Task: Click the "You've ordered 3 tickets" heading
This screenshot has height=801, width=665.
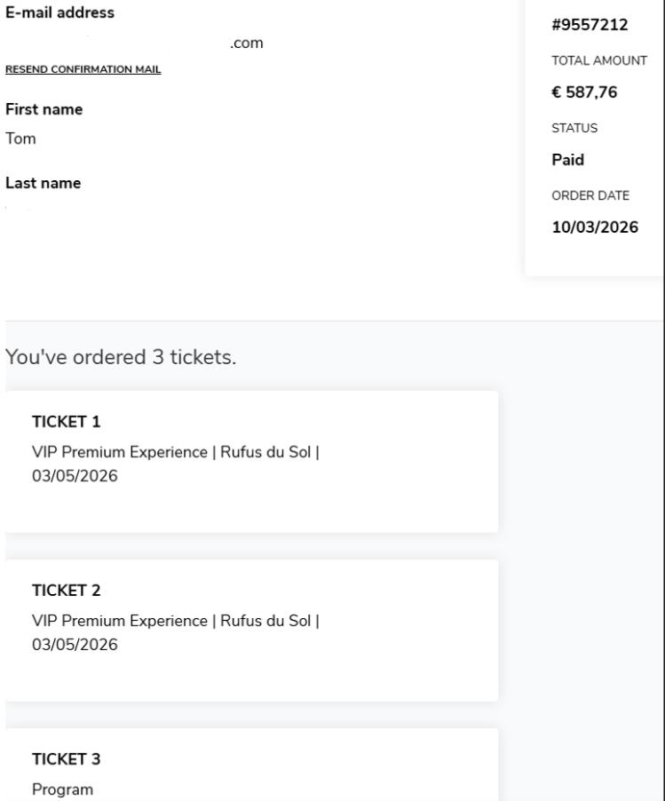Action: (120, 357)
